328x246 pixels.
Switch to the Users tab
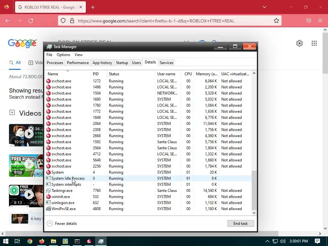(136, 63)
